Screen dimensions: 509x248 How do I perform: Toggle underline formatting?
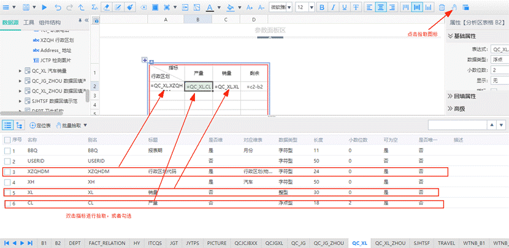[345, 7]
